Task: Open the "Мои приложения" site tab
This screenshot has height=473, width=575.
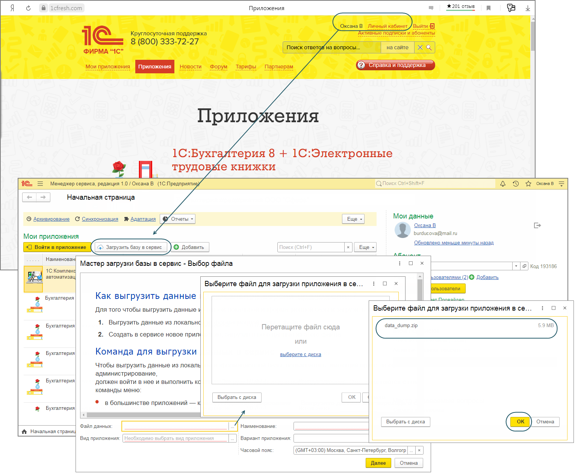Action: (x=107, y=67)
